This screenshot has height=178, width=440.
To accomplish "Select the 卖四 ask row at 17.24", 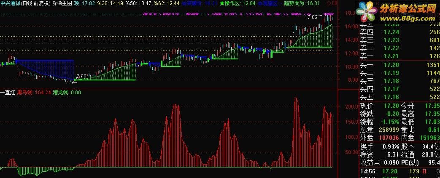I will (400, 32).
